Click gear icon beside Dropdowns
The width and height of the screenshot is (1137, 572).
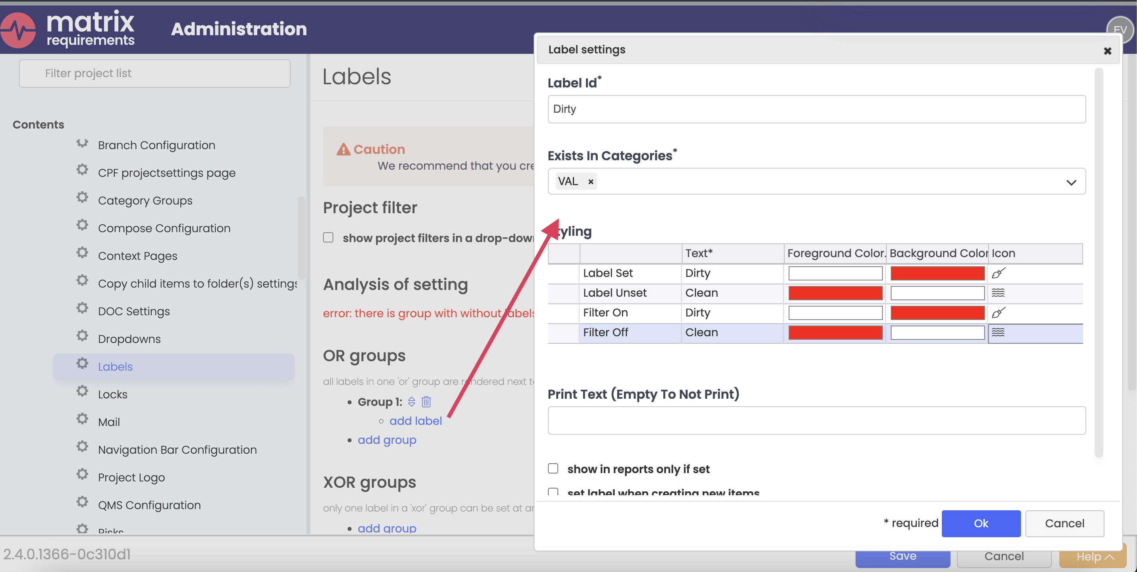pos(82,335)
